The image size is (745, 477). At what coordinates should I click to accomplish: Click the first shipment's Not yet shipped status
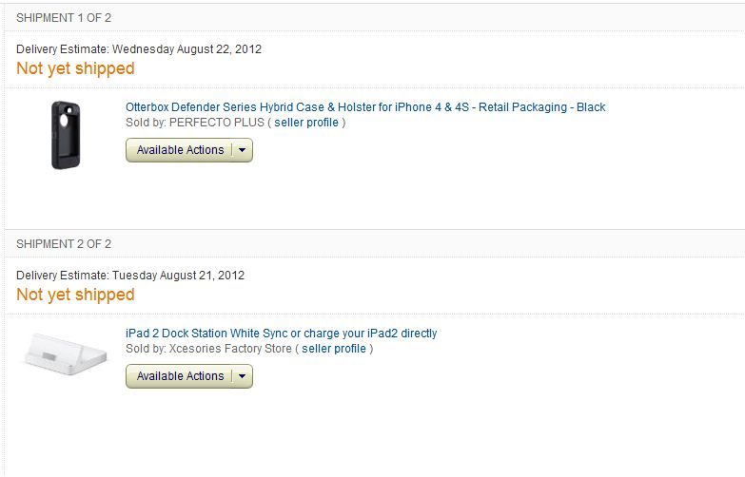(x=75, y=68)
